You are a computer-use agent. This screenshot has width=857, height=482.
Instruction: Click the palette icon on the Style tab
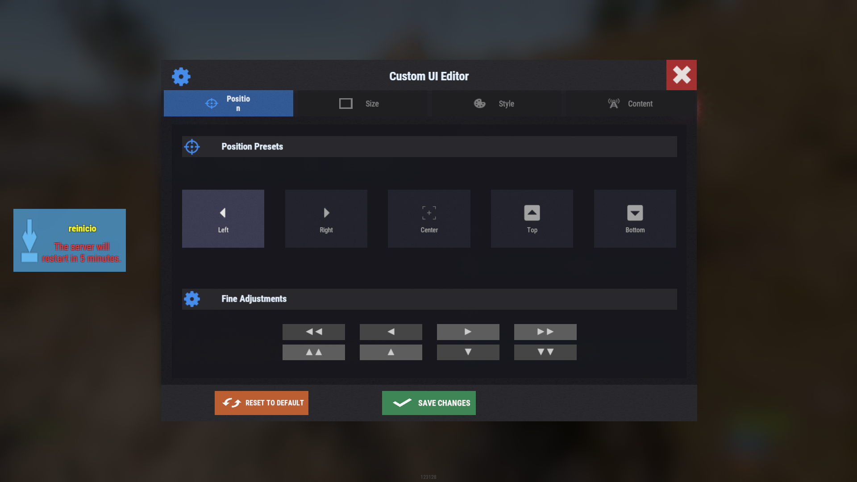(480, 104)
